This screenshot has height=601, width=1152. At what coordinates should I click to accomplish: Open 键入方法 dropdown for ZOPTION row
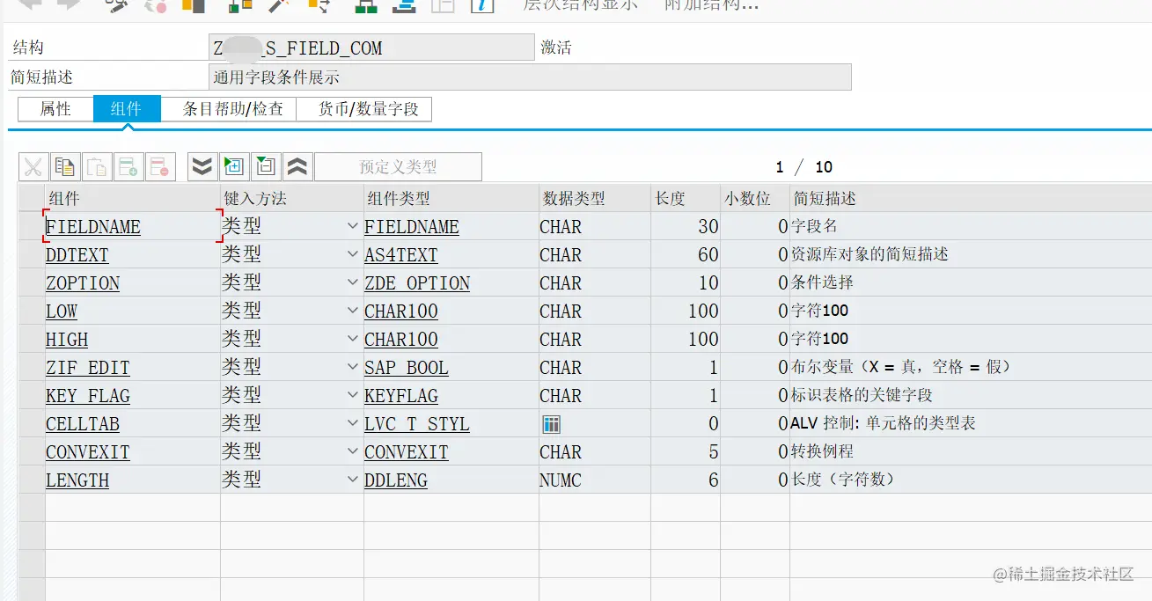click(353, 282)
